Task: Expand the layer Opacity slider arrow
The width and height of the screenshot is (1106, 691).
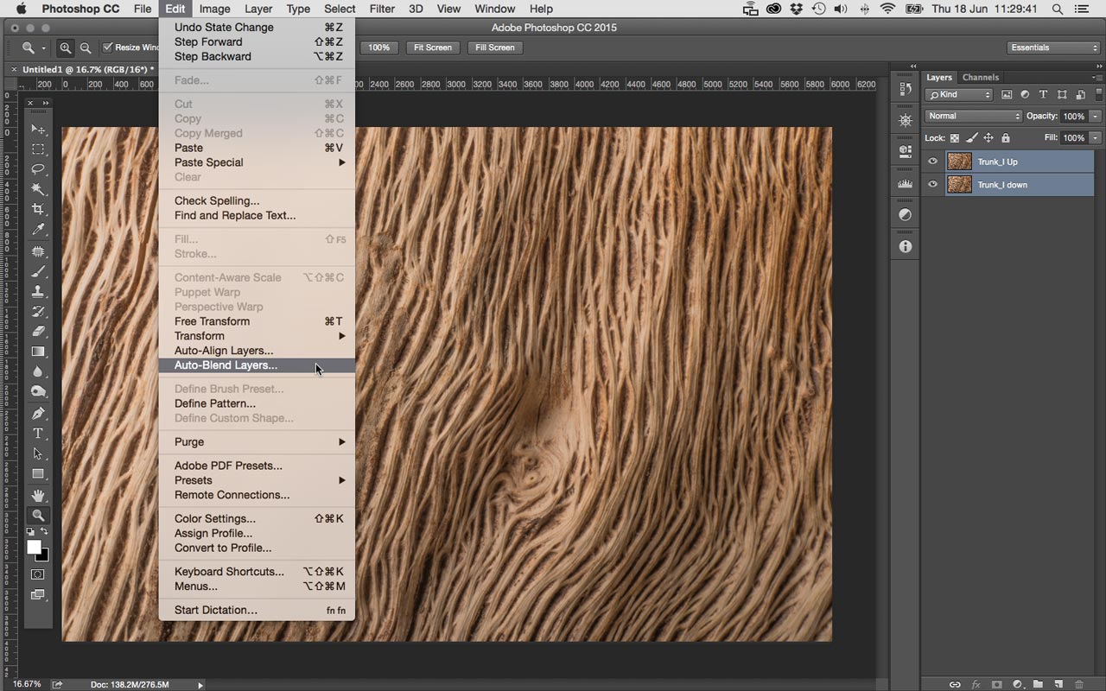Action: tap(1096, 116)
